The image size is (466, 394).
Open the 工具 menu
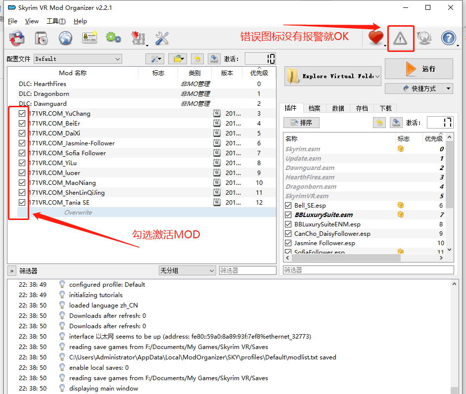tap(56, 21)
